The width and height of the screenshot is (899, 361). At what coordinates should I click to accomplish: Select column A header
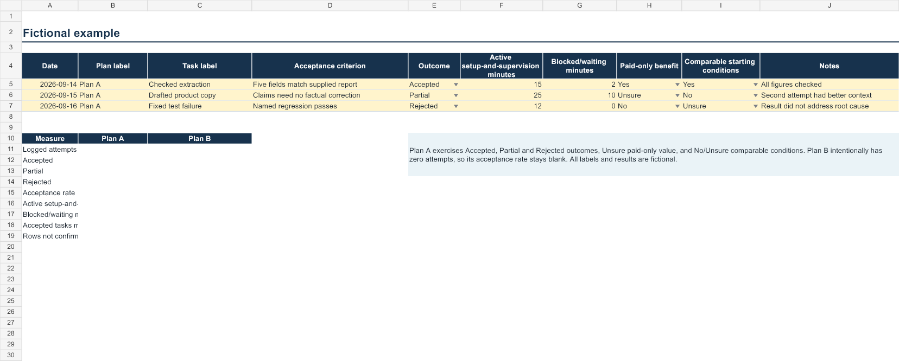[50, 5]
